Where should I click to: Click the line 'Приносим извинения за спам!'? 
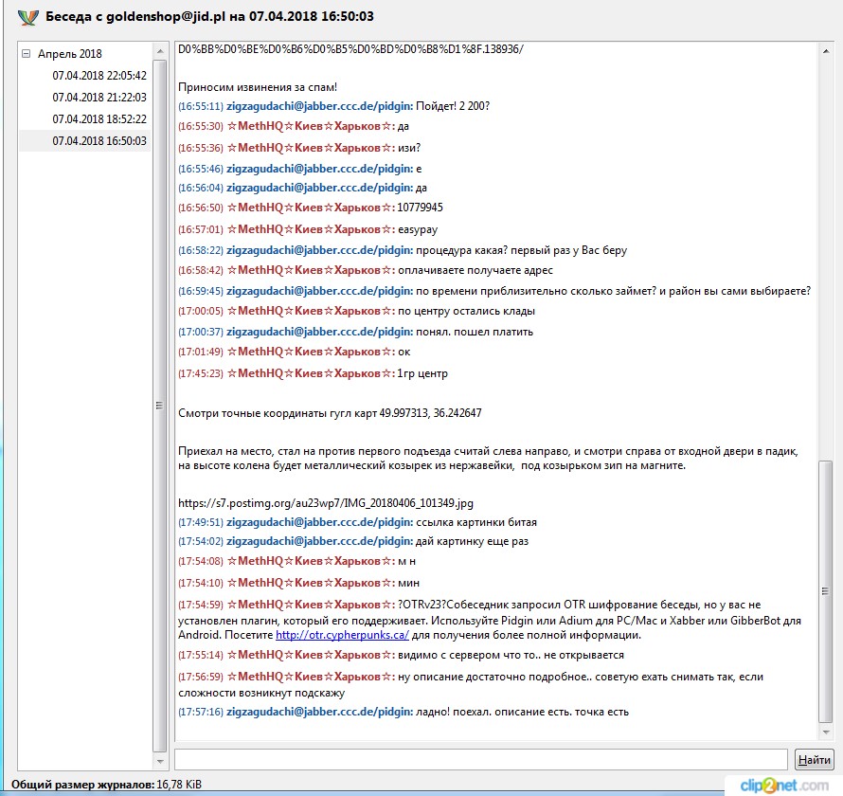pos(258,88)
